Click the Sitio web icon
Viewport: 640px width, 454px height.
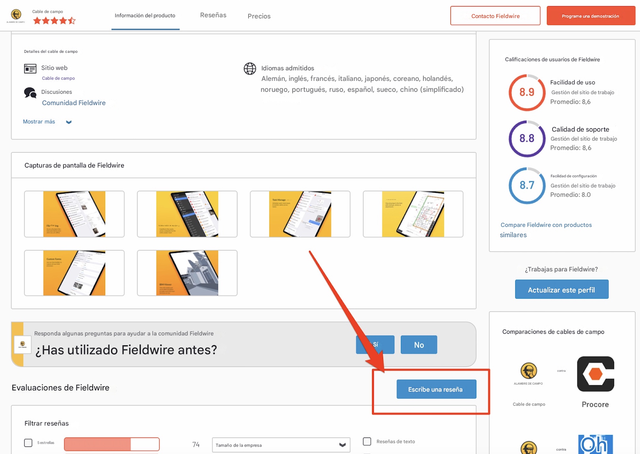pos(30,68)
